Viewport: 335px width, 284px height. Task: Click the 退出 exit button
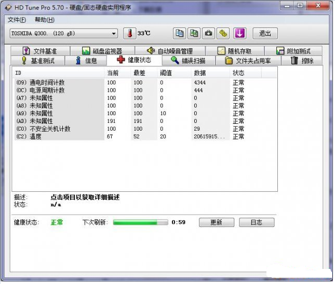[265, 33]
